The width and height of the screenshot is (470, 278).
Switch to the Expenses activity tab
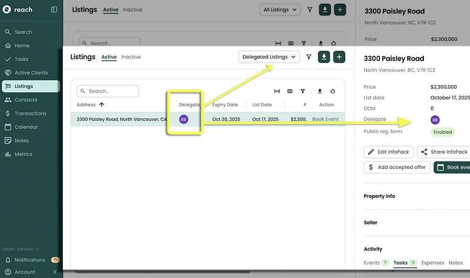tap(432, 262)
